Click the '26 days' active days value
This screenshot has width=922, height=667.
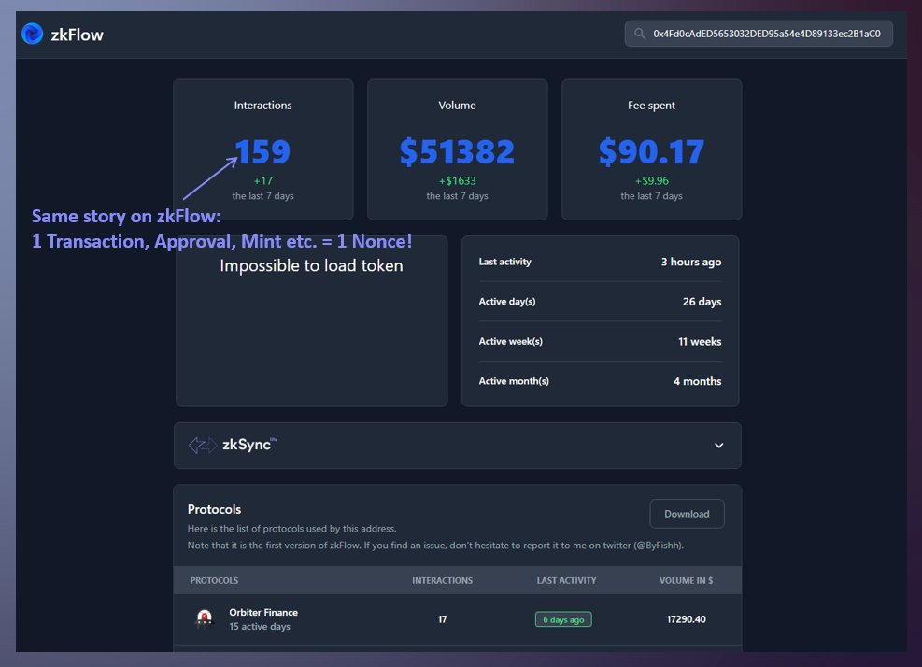(702, 302)
